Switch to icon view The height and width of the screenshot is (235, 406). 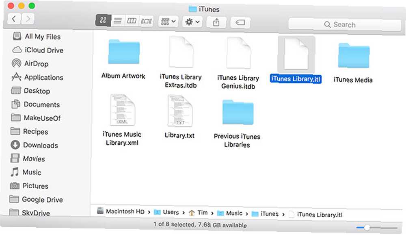[x=103, y=20]
